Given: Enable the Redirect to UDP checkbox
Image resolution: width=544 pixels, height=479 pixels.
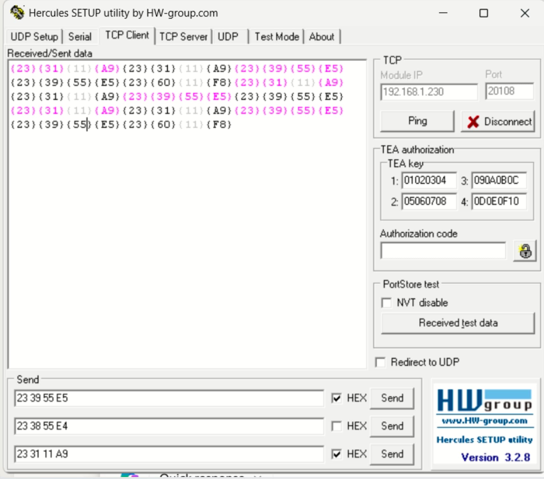Looking at the screenshot, I should 380,362.
